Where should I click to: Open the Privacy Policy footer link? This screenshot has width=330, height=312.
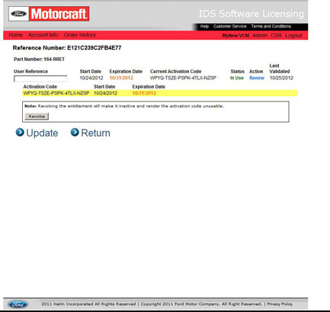click(x=280, y=304)
